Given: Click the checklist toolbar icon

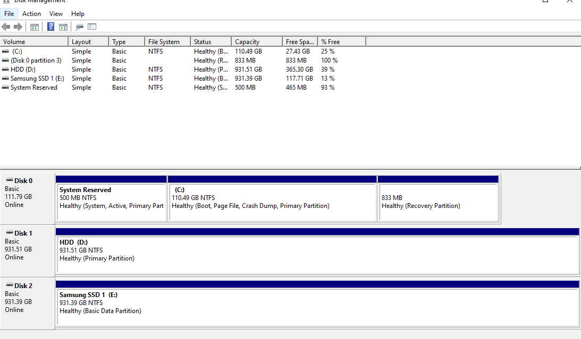Looking at the screenshot, I should click(91, 27).
